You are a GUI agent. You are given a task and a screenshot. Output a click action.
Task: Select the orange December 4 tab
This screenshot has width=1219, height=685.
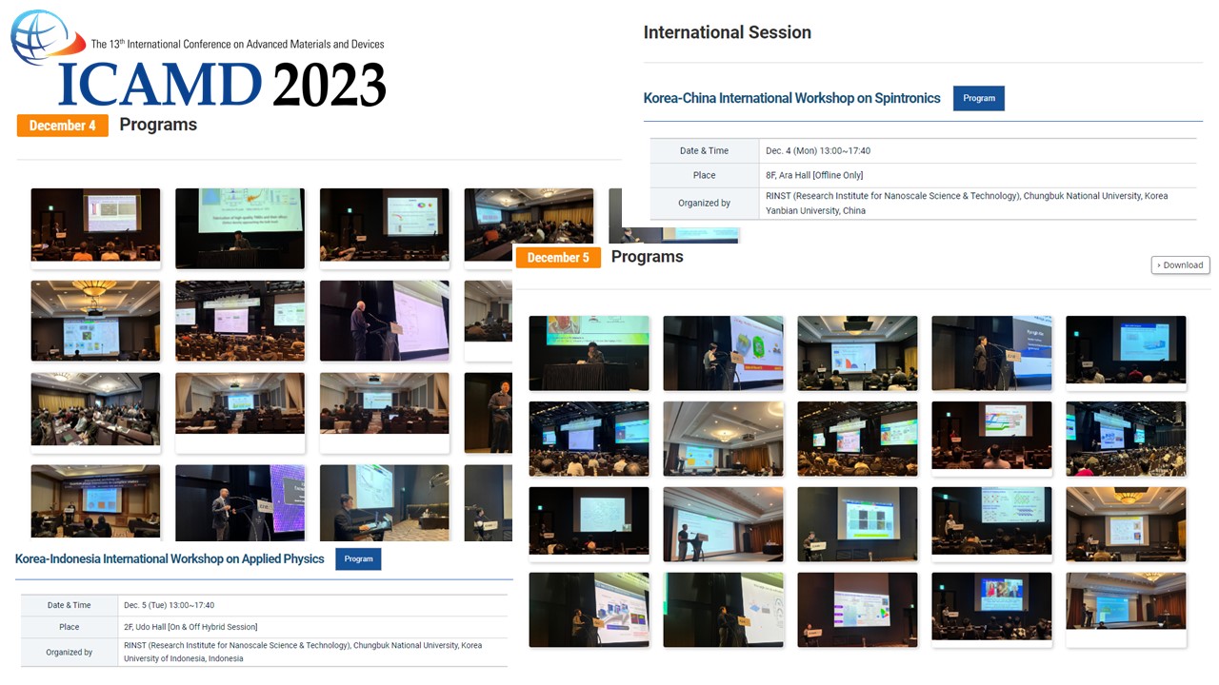pos(63,126)
